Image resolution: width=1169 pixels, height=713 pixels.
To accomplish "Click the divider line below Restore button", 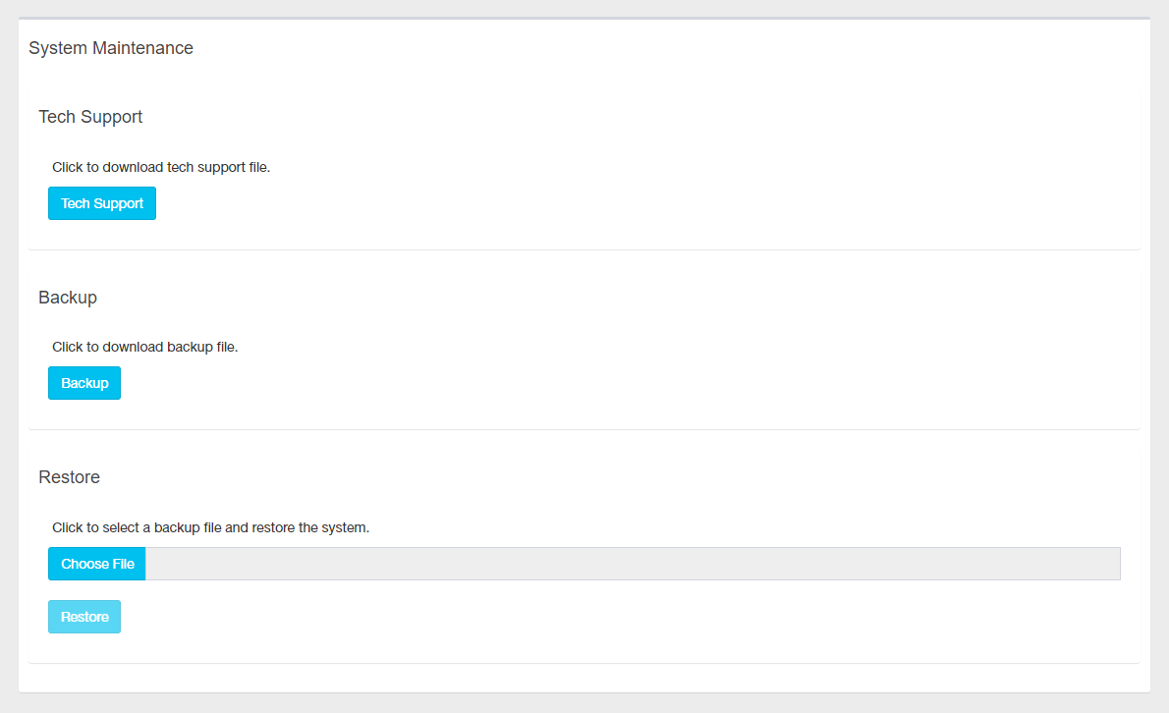I will coord(584,663).
